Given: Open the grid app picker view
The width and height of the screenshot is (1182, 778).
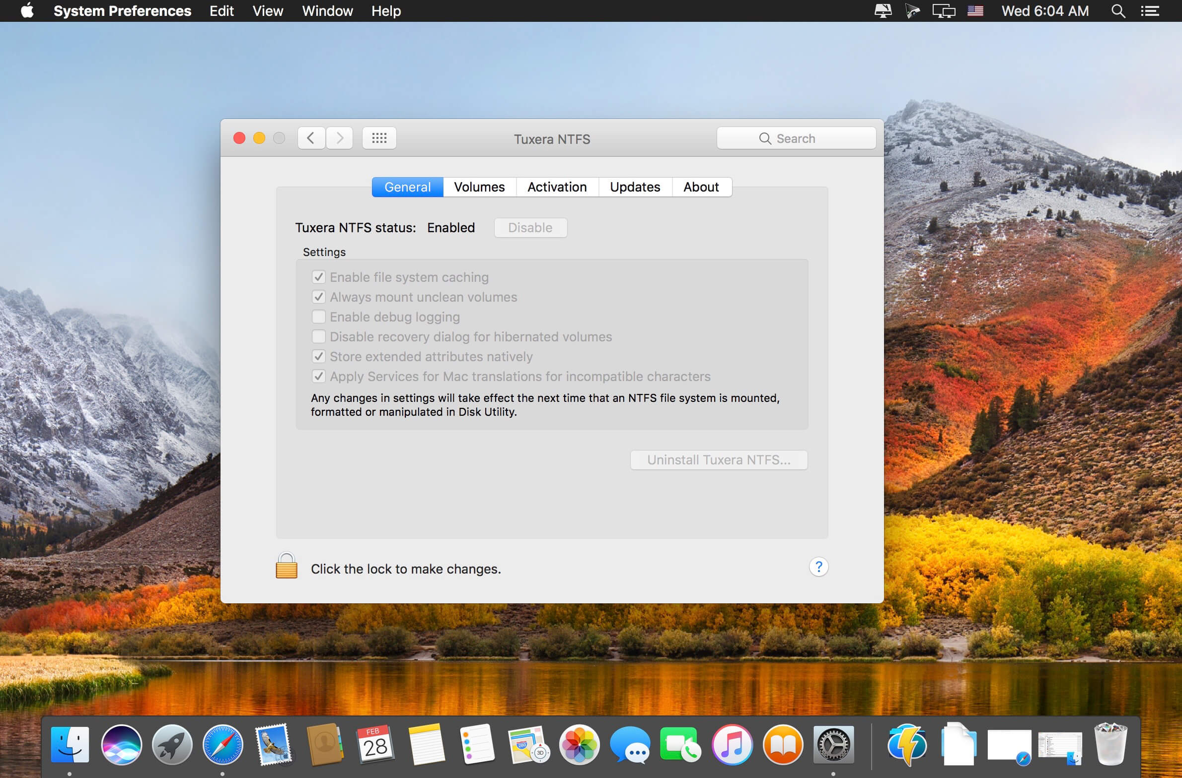Looking at the screenshot, I should tap(379, 139).
